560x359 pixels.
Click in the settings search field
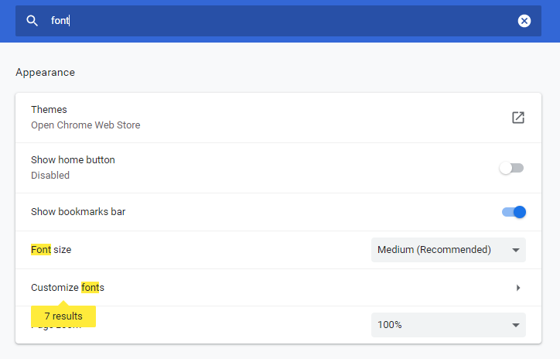point(278,21)
